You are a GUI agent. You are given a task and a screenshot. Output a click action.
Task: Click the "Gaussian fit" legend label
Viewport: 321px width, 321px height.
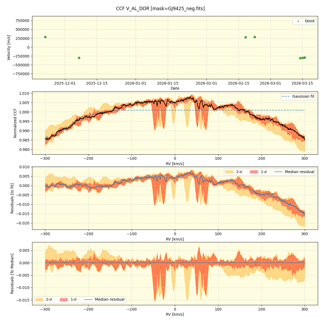[x=303, y=96]
